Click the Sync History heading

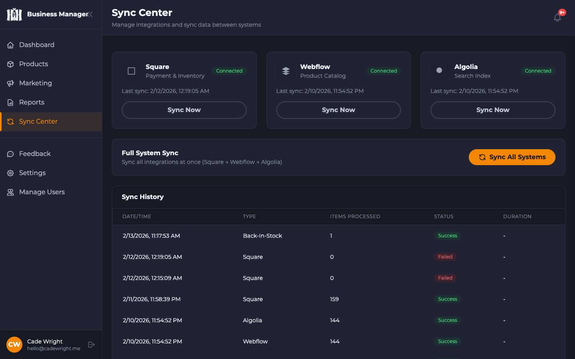coord(143,197)
